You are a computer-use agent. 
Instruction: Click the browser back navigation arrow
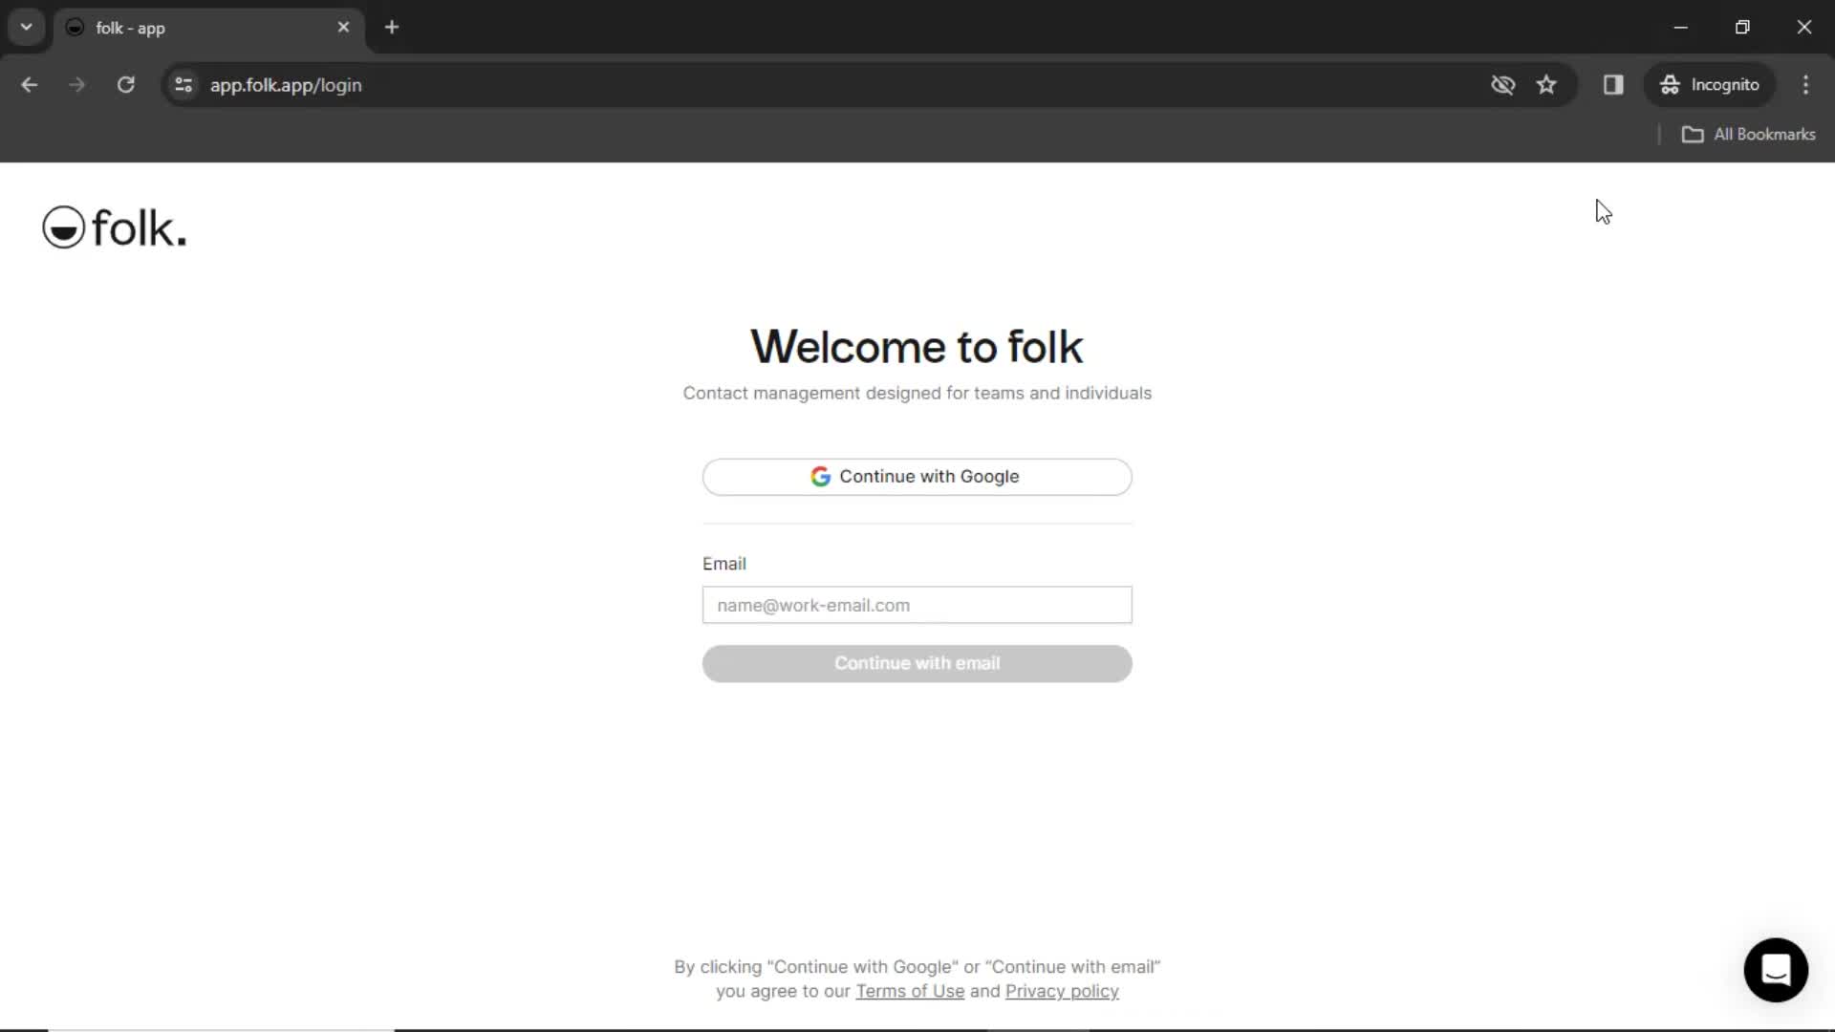point(29,84)
